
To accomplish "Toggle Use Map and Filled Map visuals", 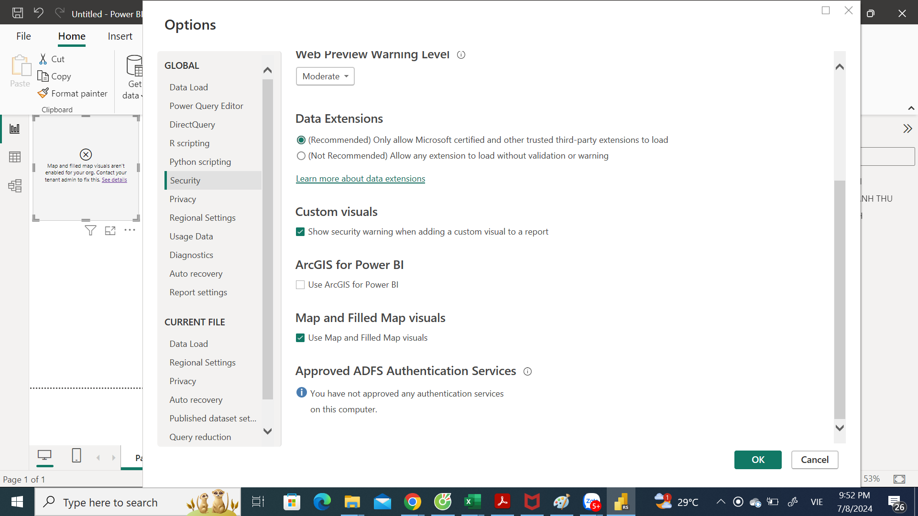I will (x=300, y=338).
